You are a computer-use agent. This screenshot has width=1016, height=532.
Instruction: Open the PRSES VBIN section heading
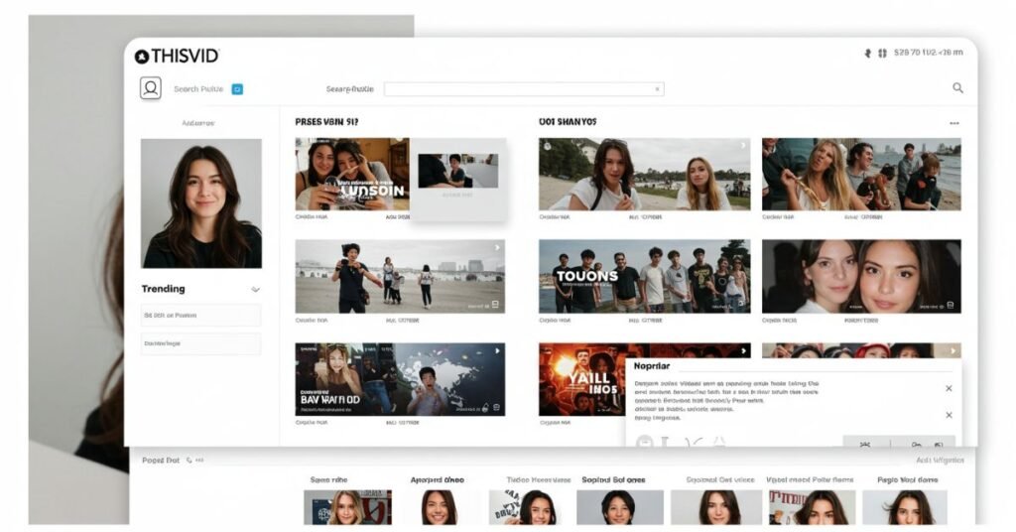click(x=326, y=122)
